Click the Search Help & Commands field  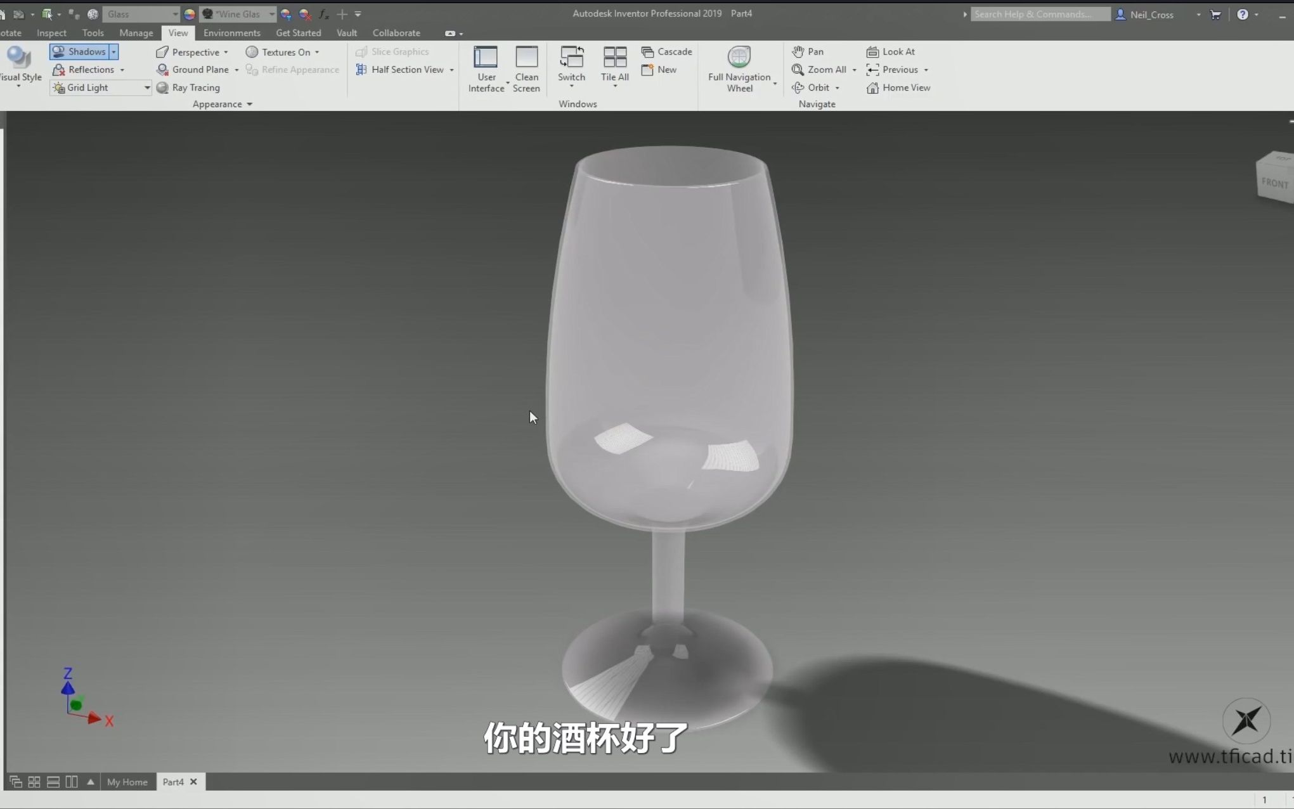[x=1040, y=14]
